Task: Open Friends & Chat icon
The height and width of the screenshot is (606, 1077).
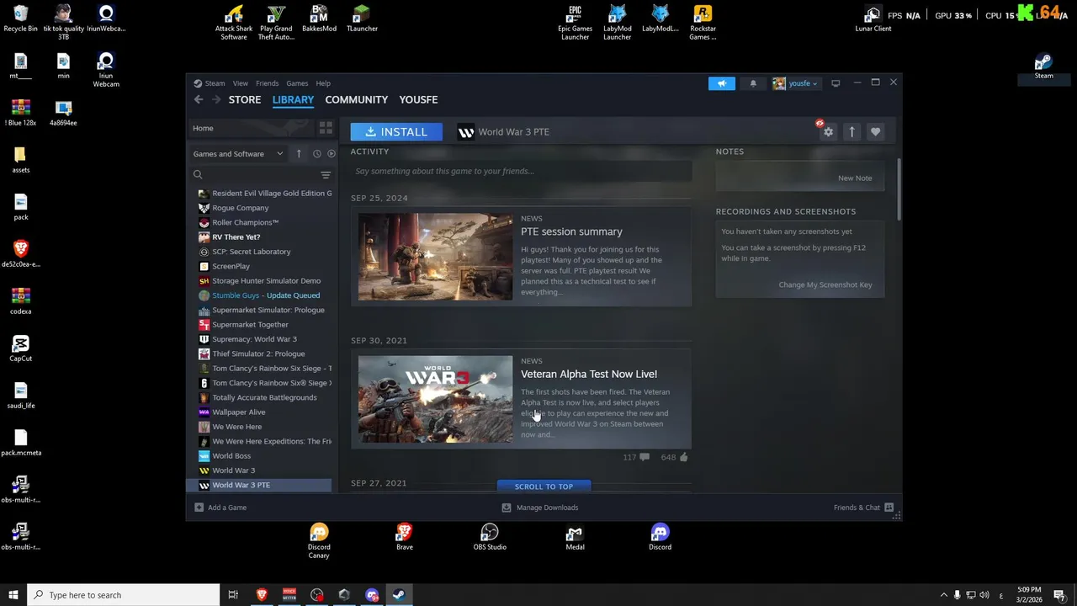Action: tap(889, 508)
